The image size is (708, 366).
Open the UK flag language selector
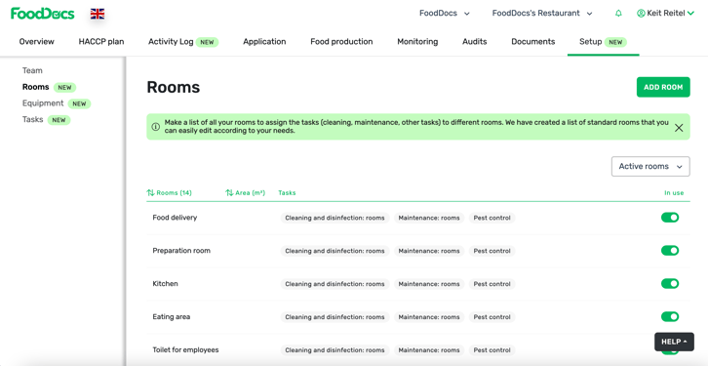click(x=98, y=14)
